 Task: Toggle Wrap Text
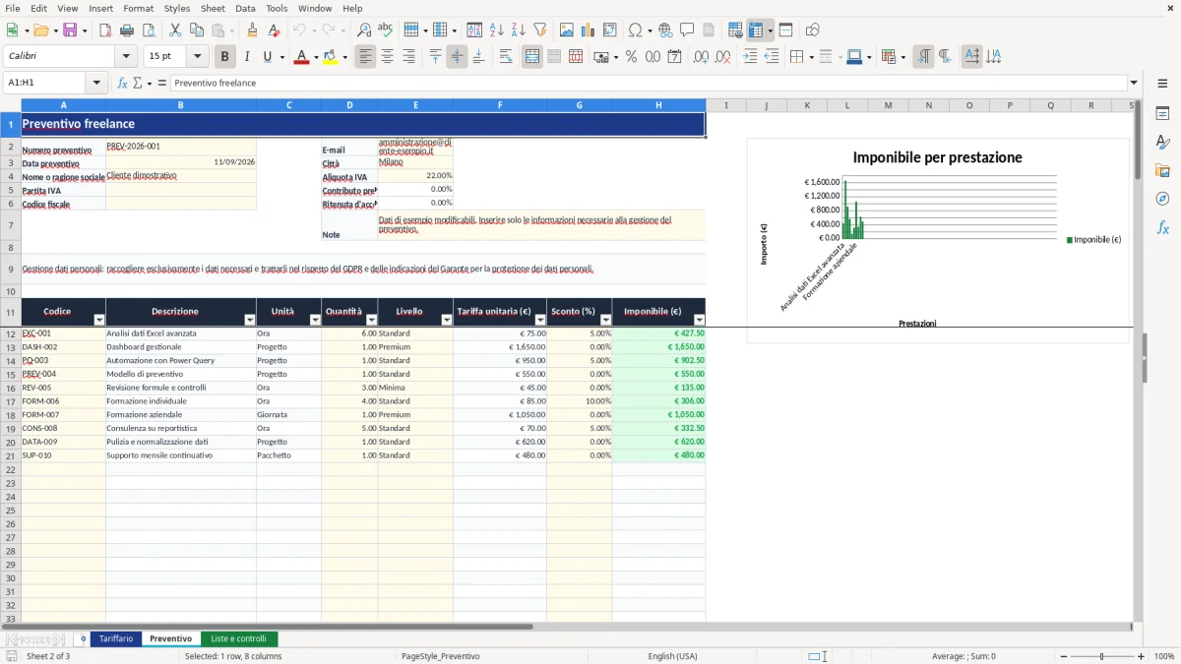(x=506, y=57)
